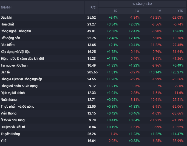Open the Bất động sản sector

point(10,38)
